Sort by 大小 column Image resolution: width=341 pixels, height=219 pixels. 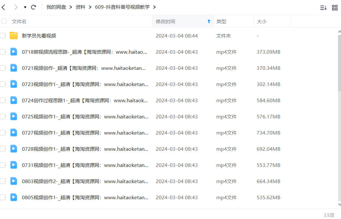tap(261, 22)
